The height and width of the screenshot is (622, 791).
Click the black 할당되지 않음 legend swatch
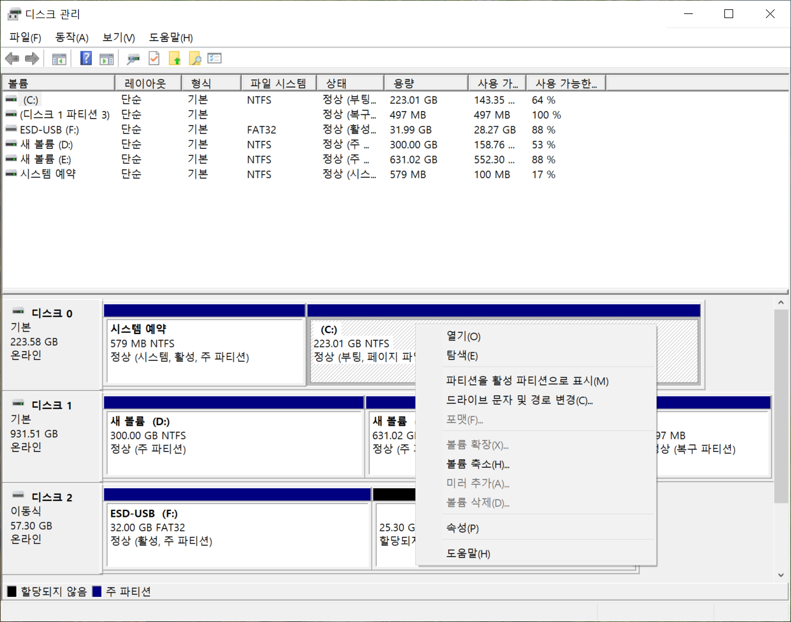coord(12,592)
